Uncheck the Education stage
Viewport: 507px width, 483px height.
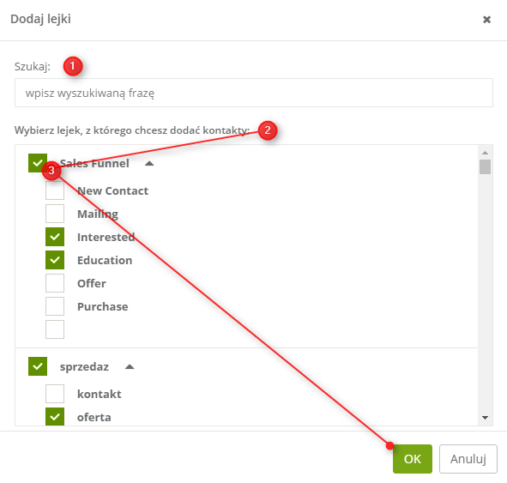(x=55, y=260)
